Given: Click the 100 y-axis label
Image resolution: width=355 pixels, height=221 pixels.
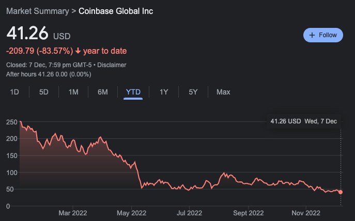Looking at the screenshot, I should (12, 172).
